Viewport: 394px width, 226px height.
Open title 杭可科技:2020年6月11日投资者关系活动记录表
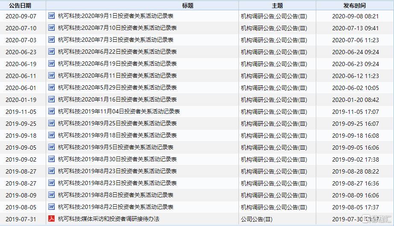[x=118, y=76]
